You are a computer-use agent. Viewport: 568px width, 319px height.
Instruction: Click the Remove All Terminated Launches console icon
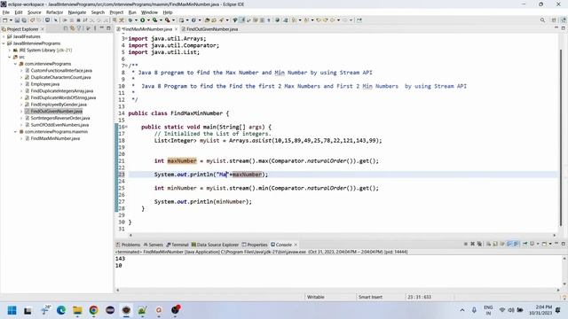point(479,244)
